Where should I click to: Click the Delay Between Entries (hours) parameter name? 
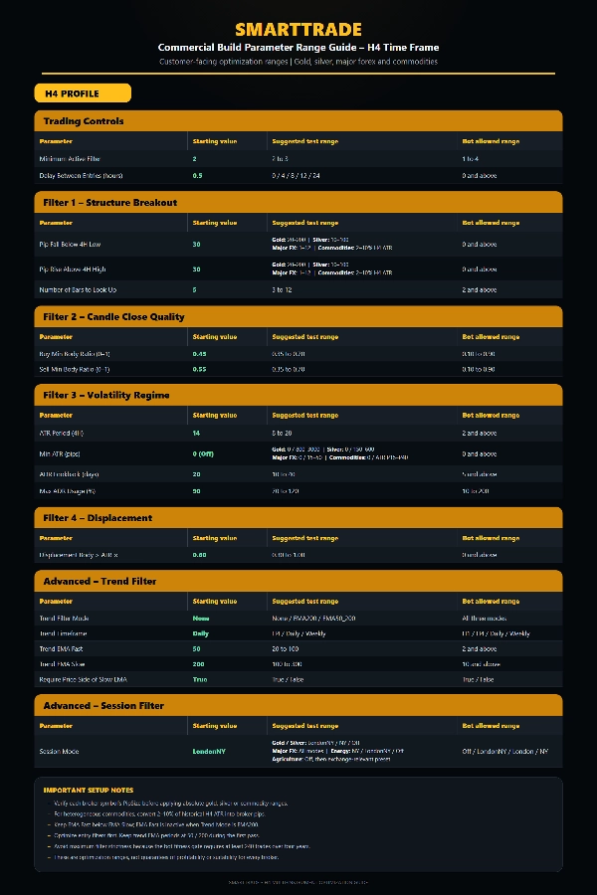click(81, 175)
